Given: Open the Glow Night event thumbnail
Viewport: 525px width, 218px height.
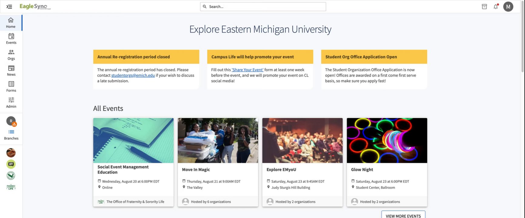Looking at the screenshot, I should pyautogui.click(x=387, y=140).
